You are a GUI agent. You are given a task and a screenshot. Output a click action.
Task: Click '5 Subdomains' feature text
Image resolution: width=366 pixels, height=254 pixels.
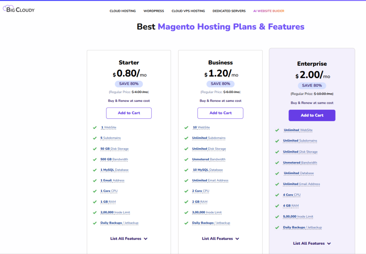(x=110, y=138)
